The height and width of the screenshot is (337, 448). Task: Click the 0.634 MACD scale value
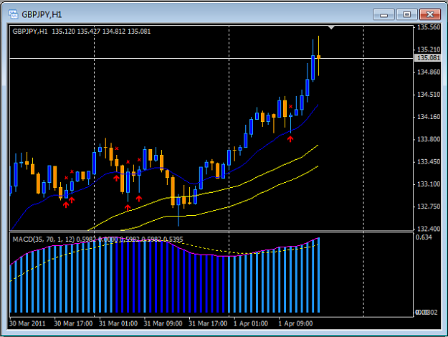(424, 237)
